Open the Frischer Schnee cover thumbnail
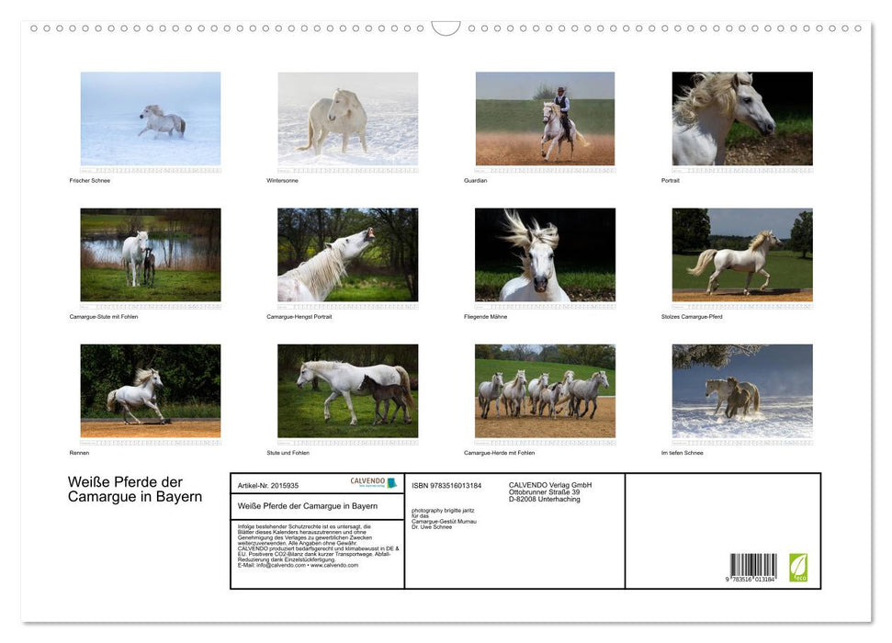892x643 pixels. (150, 118)
